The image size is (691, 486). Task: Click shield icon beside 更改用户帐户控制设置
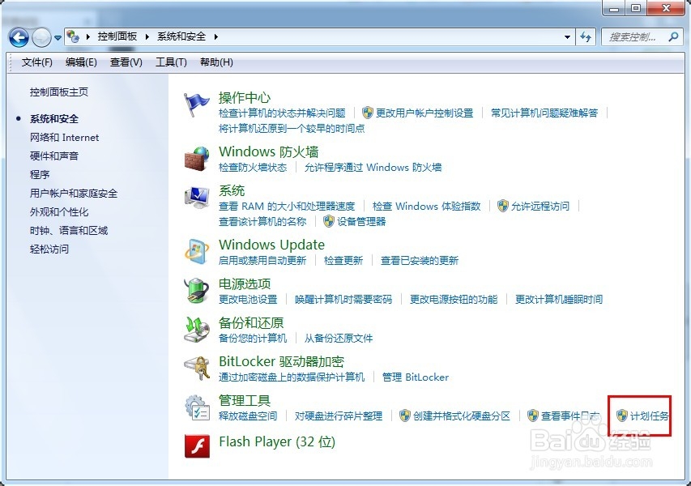click(x=368, y=113)
